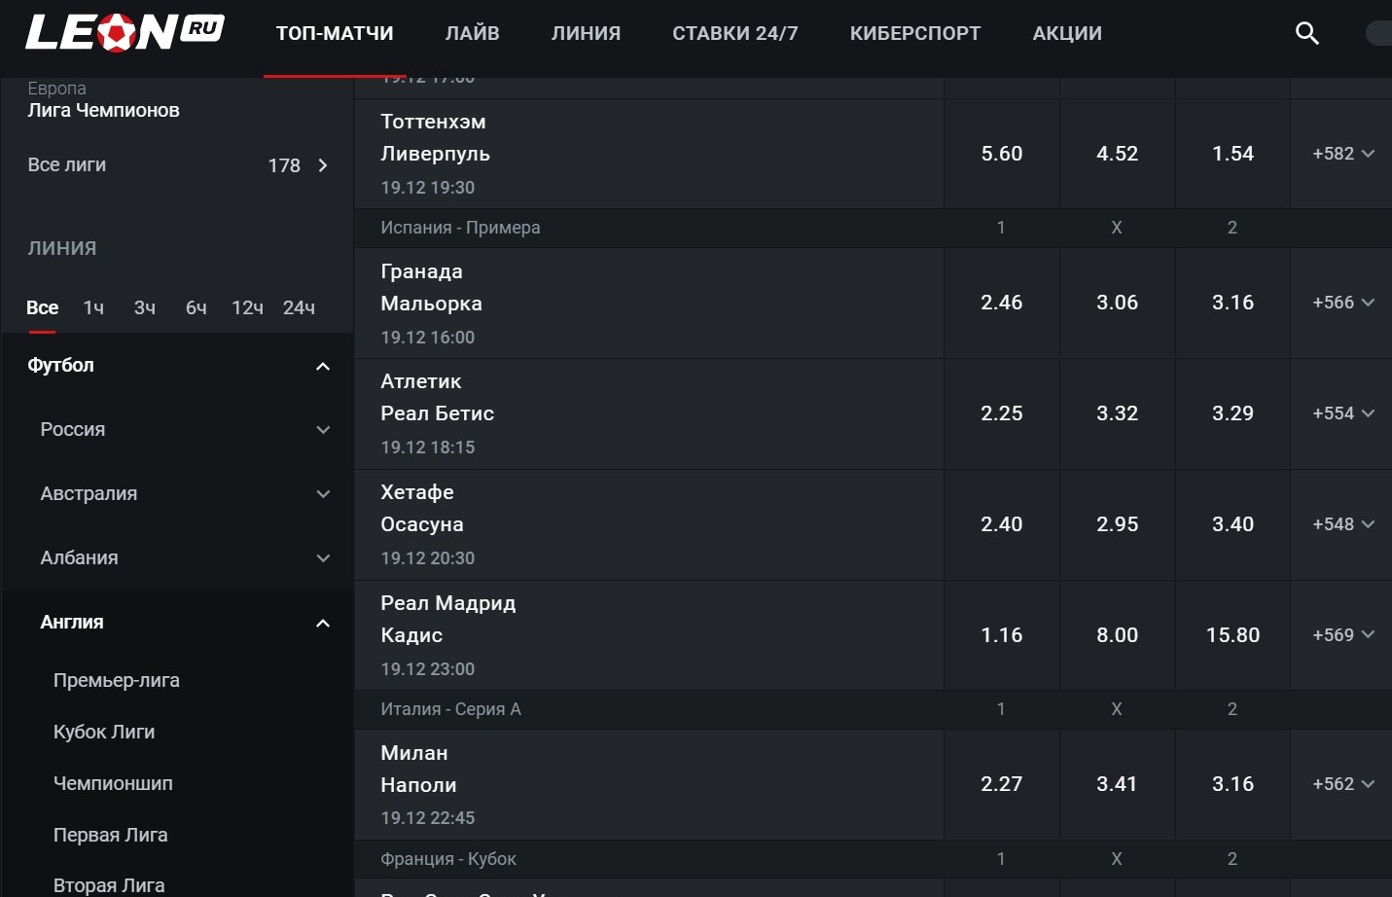Open Тоттенхэм vs Ливерпуль match
1392x897 pixels.
click(649, 154)
